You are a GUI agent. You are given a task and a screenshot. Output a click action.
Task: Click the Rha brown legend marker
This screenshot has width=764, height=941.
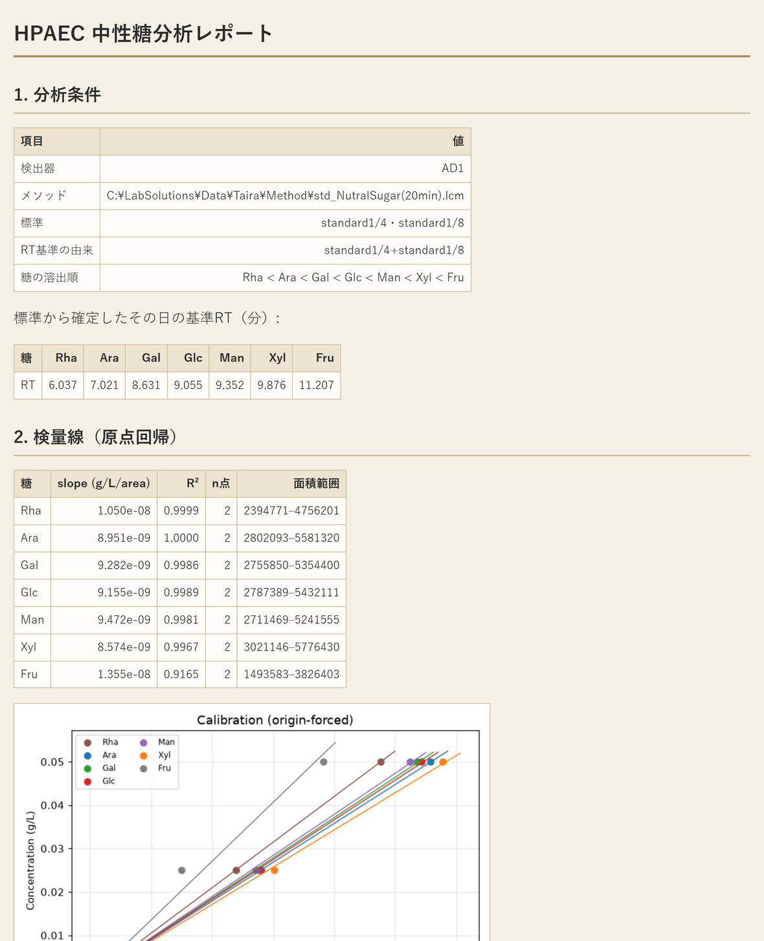point(87,742)
